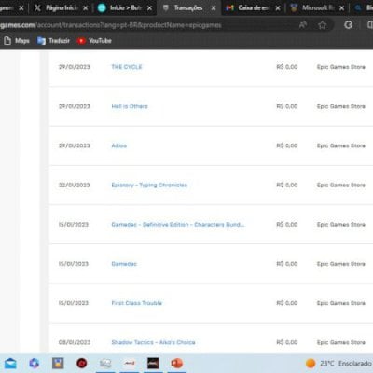
Task: Open the First Class Trouble link
Action: point(137,303)
